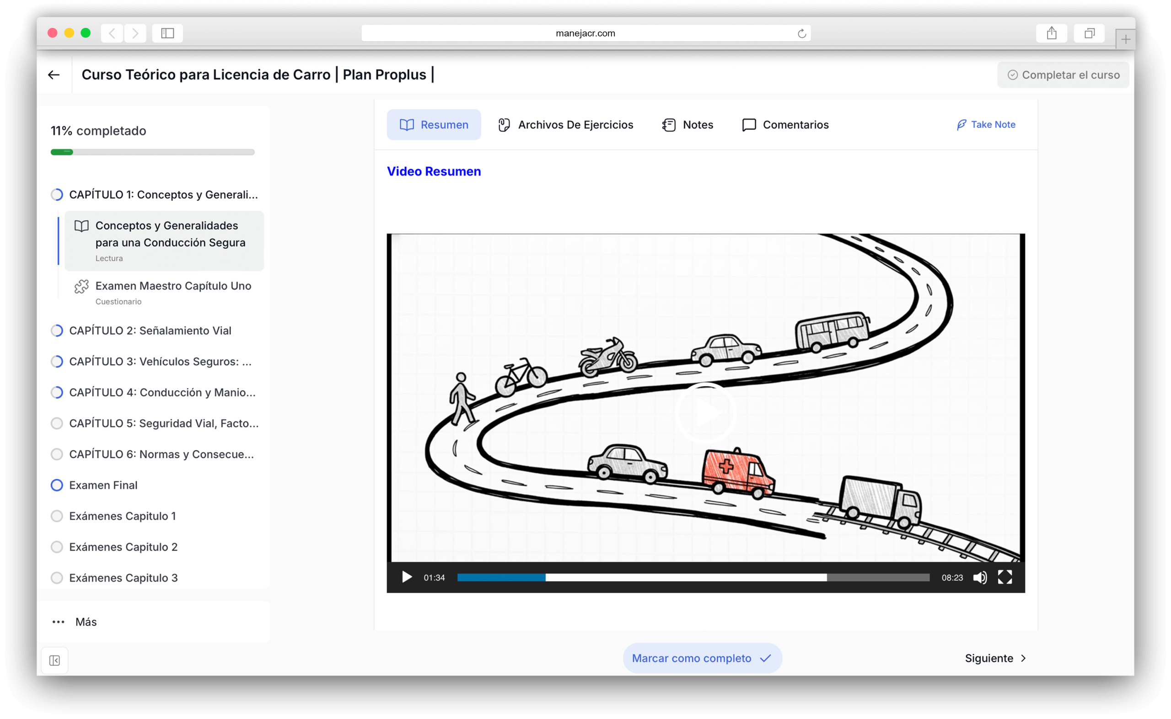
Task: Expand CAPÍTULO 2: Señalamiento Vial
Action: (x=150, y=330)
